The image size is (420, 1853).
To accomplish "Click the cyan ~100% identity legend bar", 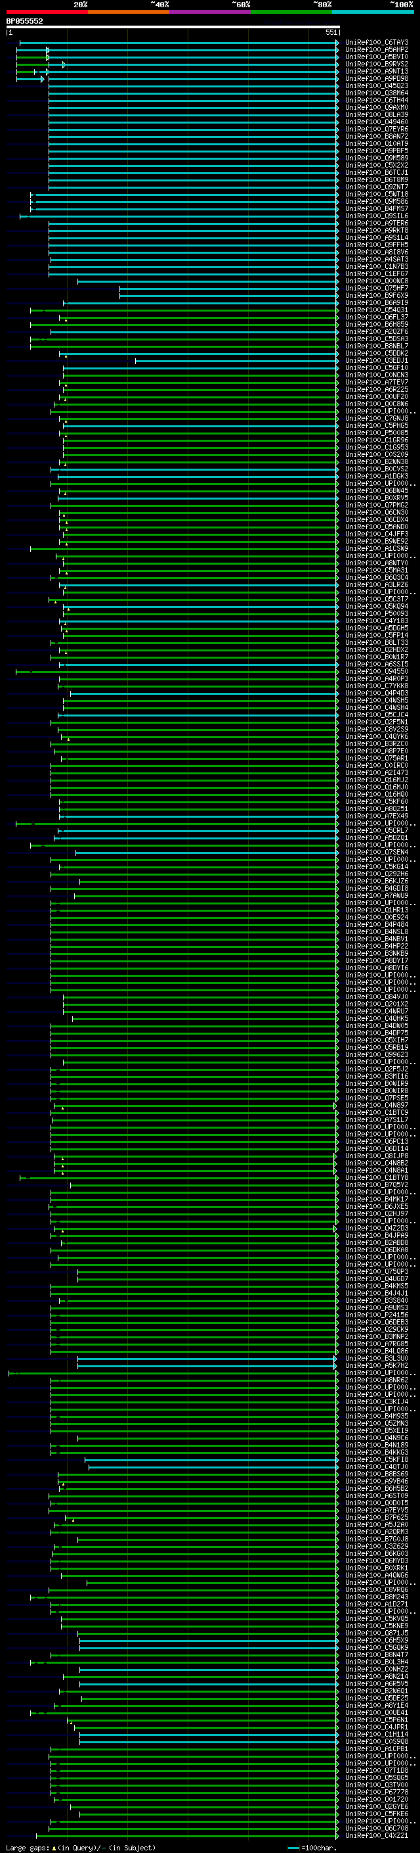I will pos(373,12).
